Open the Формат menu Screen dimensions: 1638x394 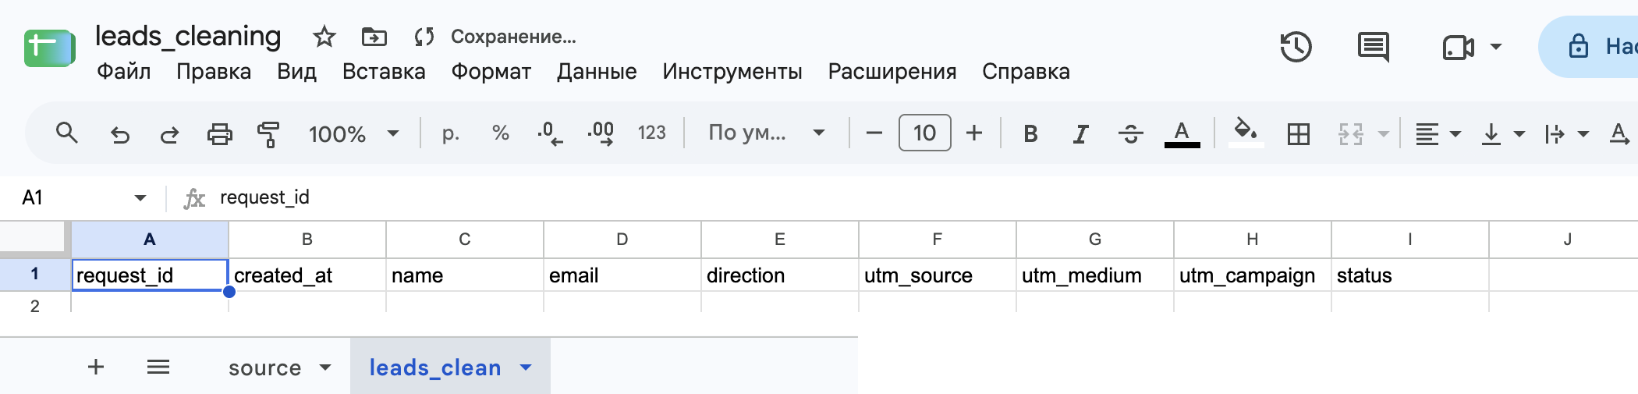click(x=491, y=72)
